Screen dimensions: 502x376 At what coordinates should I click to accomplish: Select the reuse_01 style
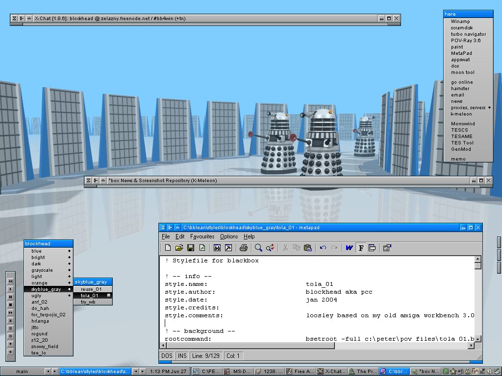[x=93, y=289]
